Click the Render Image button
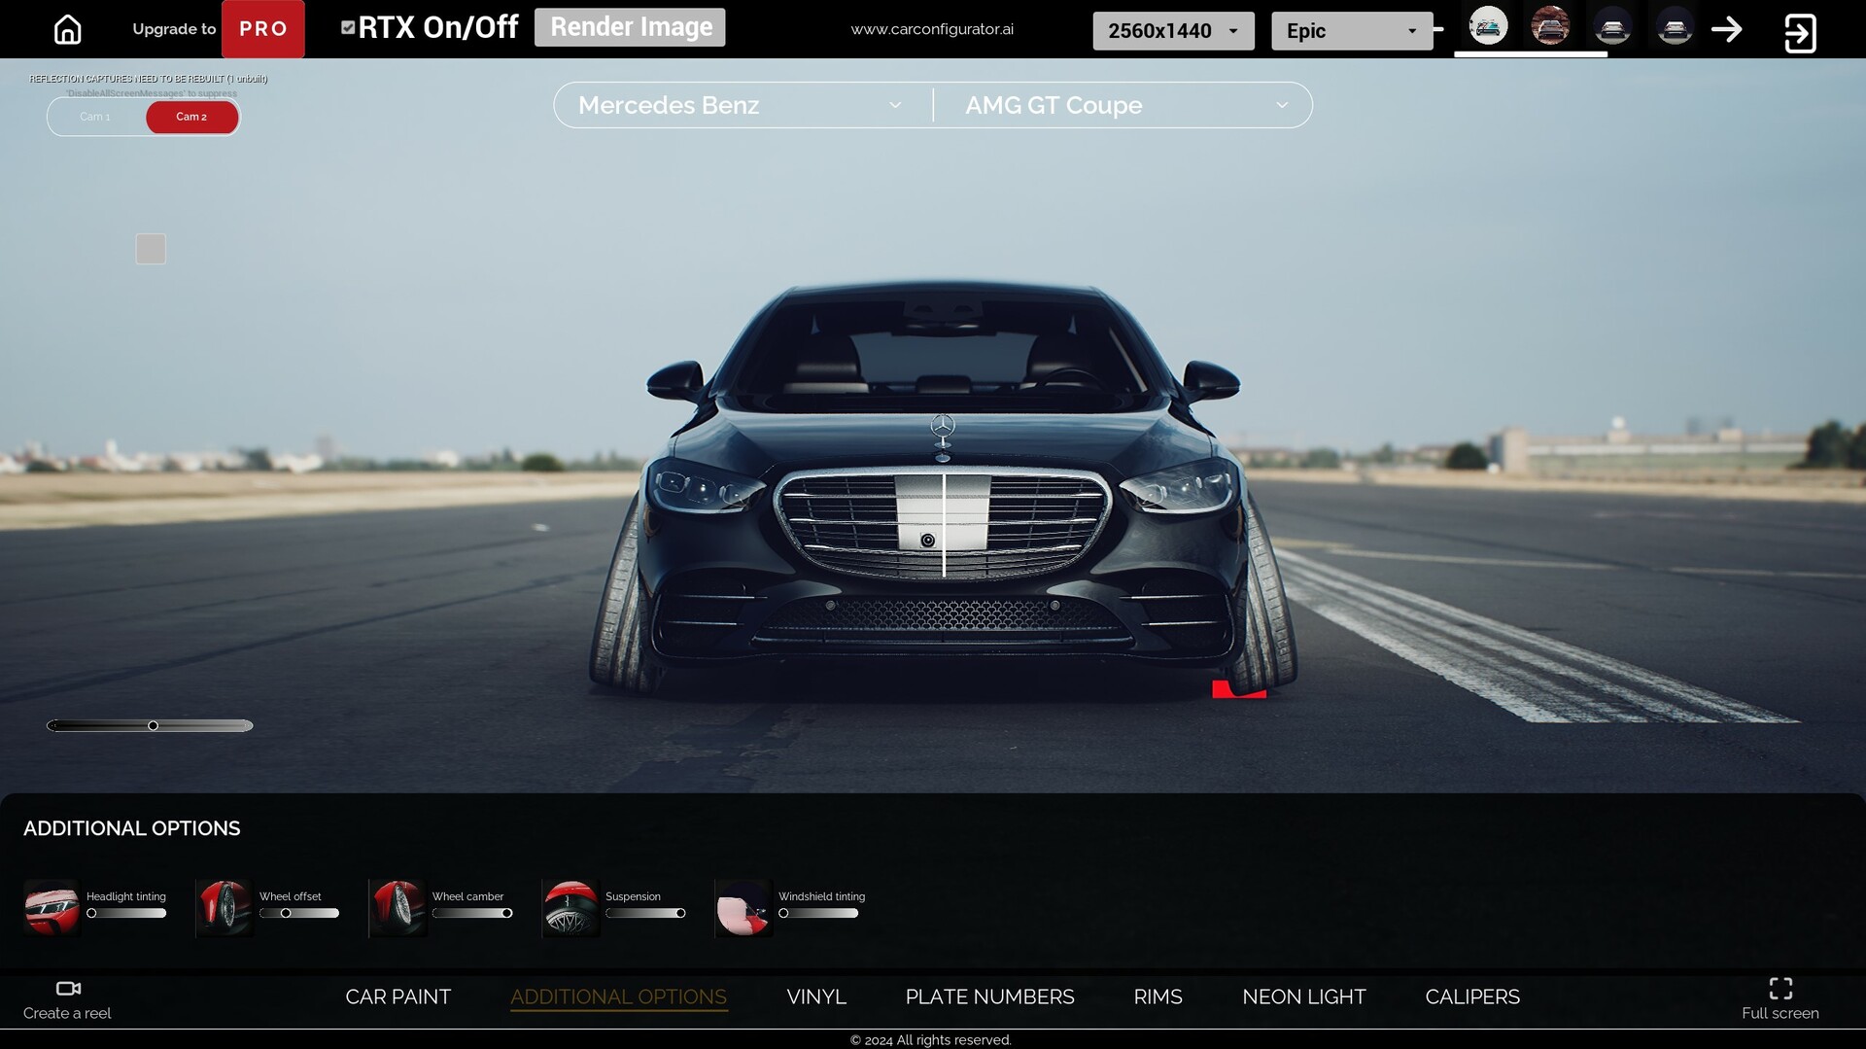The height and width of the screenshot is (1049, 1866). coord(630,27)
